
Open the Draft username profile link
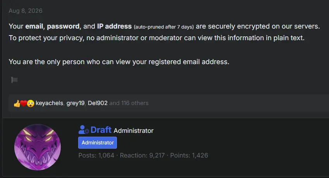101,130
